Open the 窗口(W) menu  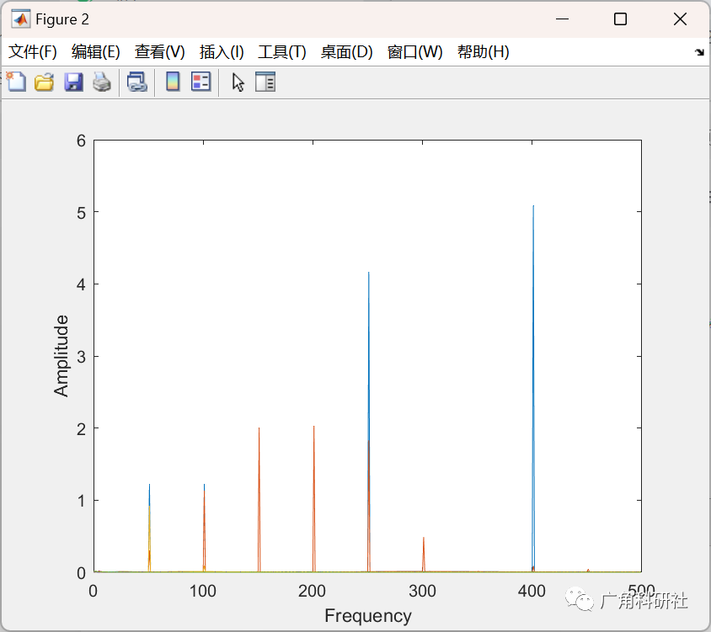tap(417, 51)
